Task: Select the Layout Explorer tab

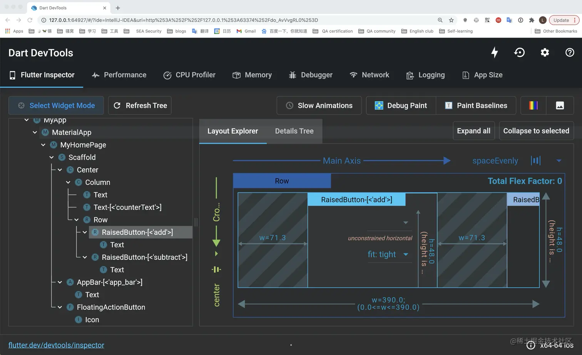Action: [232, 131]
